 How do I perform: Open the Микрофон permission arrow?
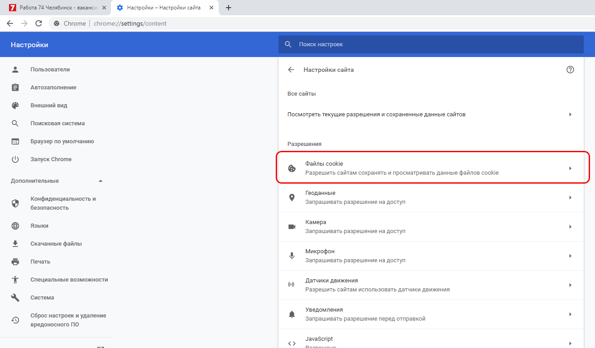(x=570, y=256)
